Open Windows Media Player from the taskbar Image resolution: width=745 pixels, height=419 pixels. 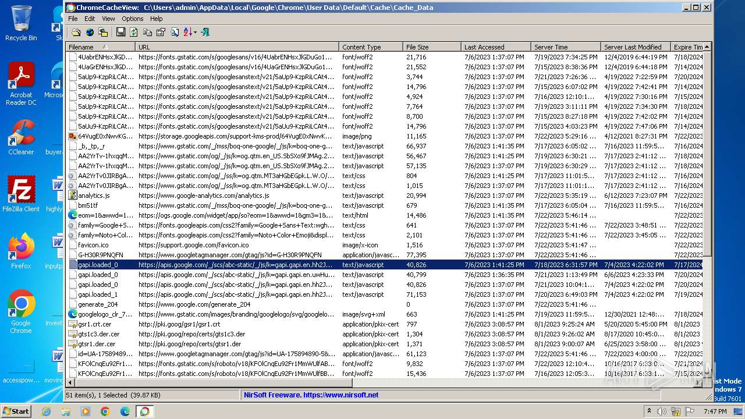pyautogui.click(x=86, y=411)
